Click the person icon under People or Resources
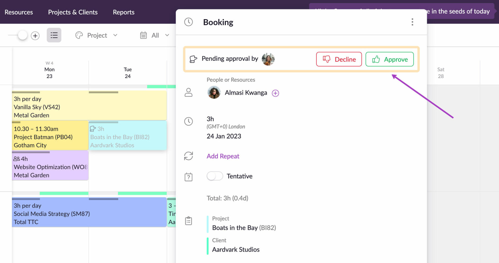 click(x=188, y=93)
